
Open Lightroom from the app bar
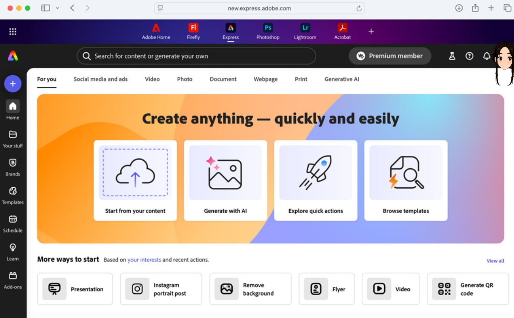click(305, 32)
